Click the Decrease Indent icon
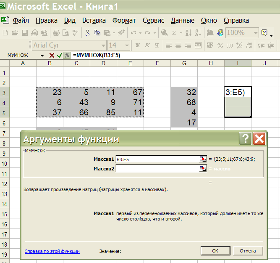 [x=261, y=45]
